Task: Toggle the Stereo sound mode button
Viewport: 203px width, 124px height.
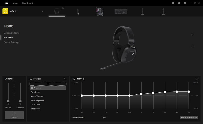Action: point(14,115)
